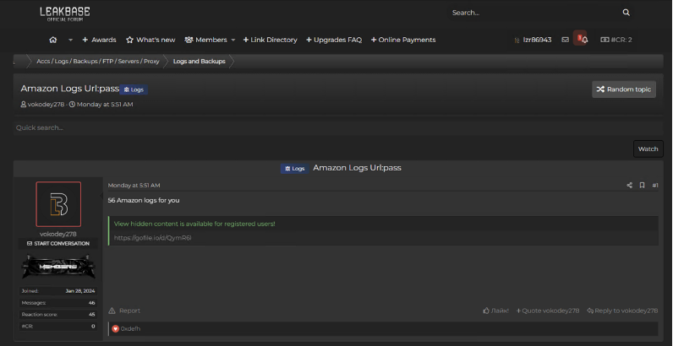This screenshot has height=346, width=673.
Task: Click the Home icon in navigation bar
Action: [x=53, y=40]
